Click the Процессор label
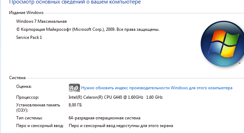Image resolution: width=244 pixels, height=133 pixels. [27, 97]
